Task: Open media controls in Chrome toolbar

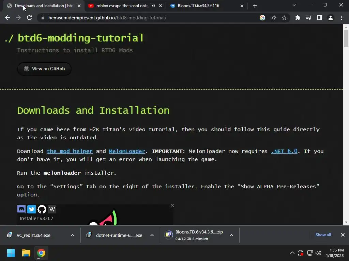Action: point(308,18)
